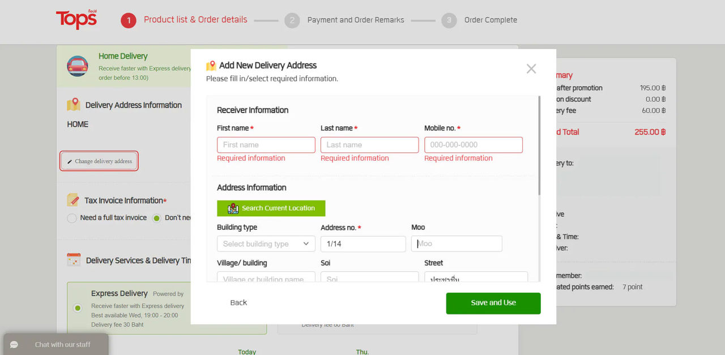Screen dimensions: 725x355
Task: Click the Tops logo
Action: tap(76, 20)
